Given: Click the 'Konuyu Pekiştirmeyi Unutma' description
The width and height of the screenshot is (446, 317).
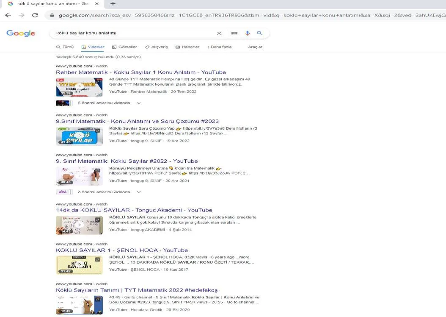Looking at the screenshot, I should tap(180, 171).
